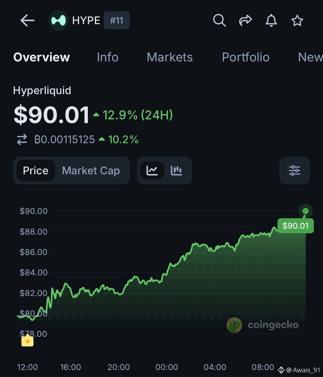This screenshot has width=323, height=377.
Task: Switch to candlestick chart view
Action: 176,171
